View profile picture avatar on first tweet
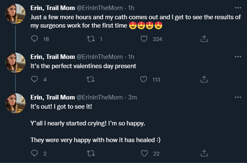Screen dimensions: 247x163 tap(15, 14)
